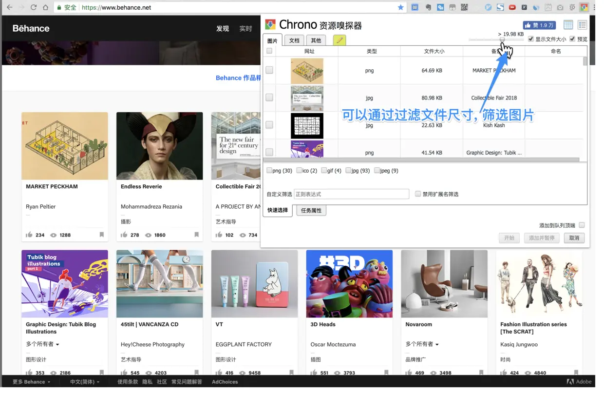Click the Chrono download manager toolbar icon
This screenshot has height=396, width=604.
click(x=584, y=7)
